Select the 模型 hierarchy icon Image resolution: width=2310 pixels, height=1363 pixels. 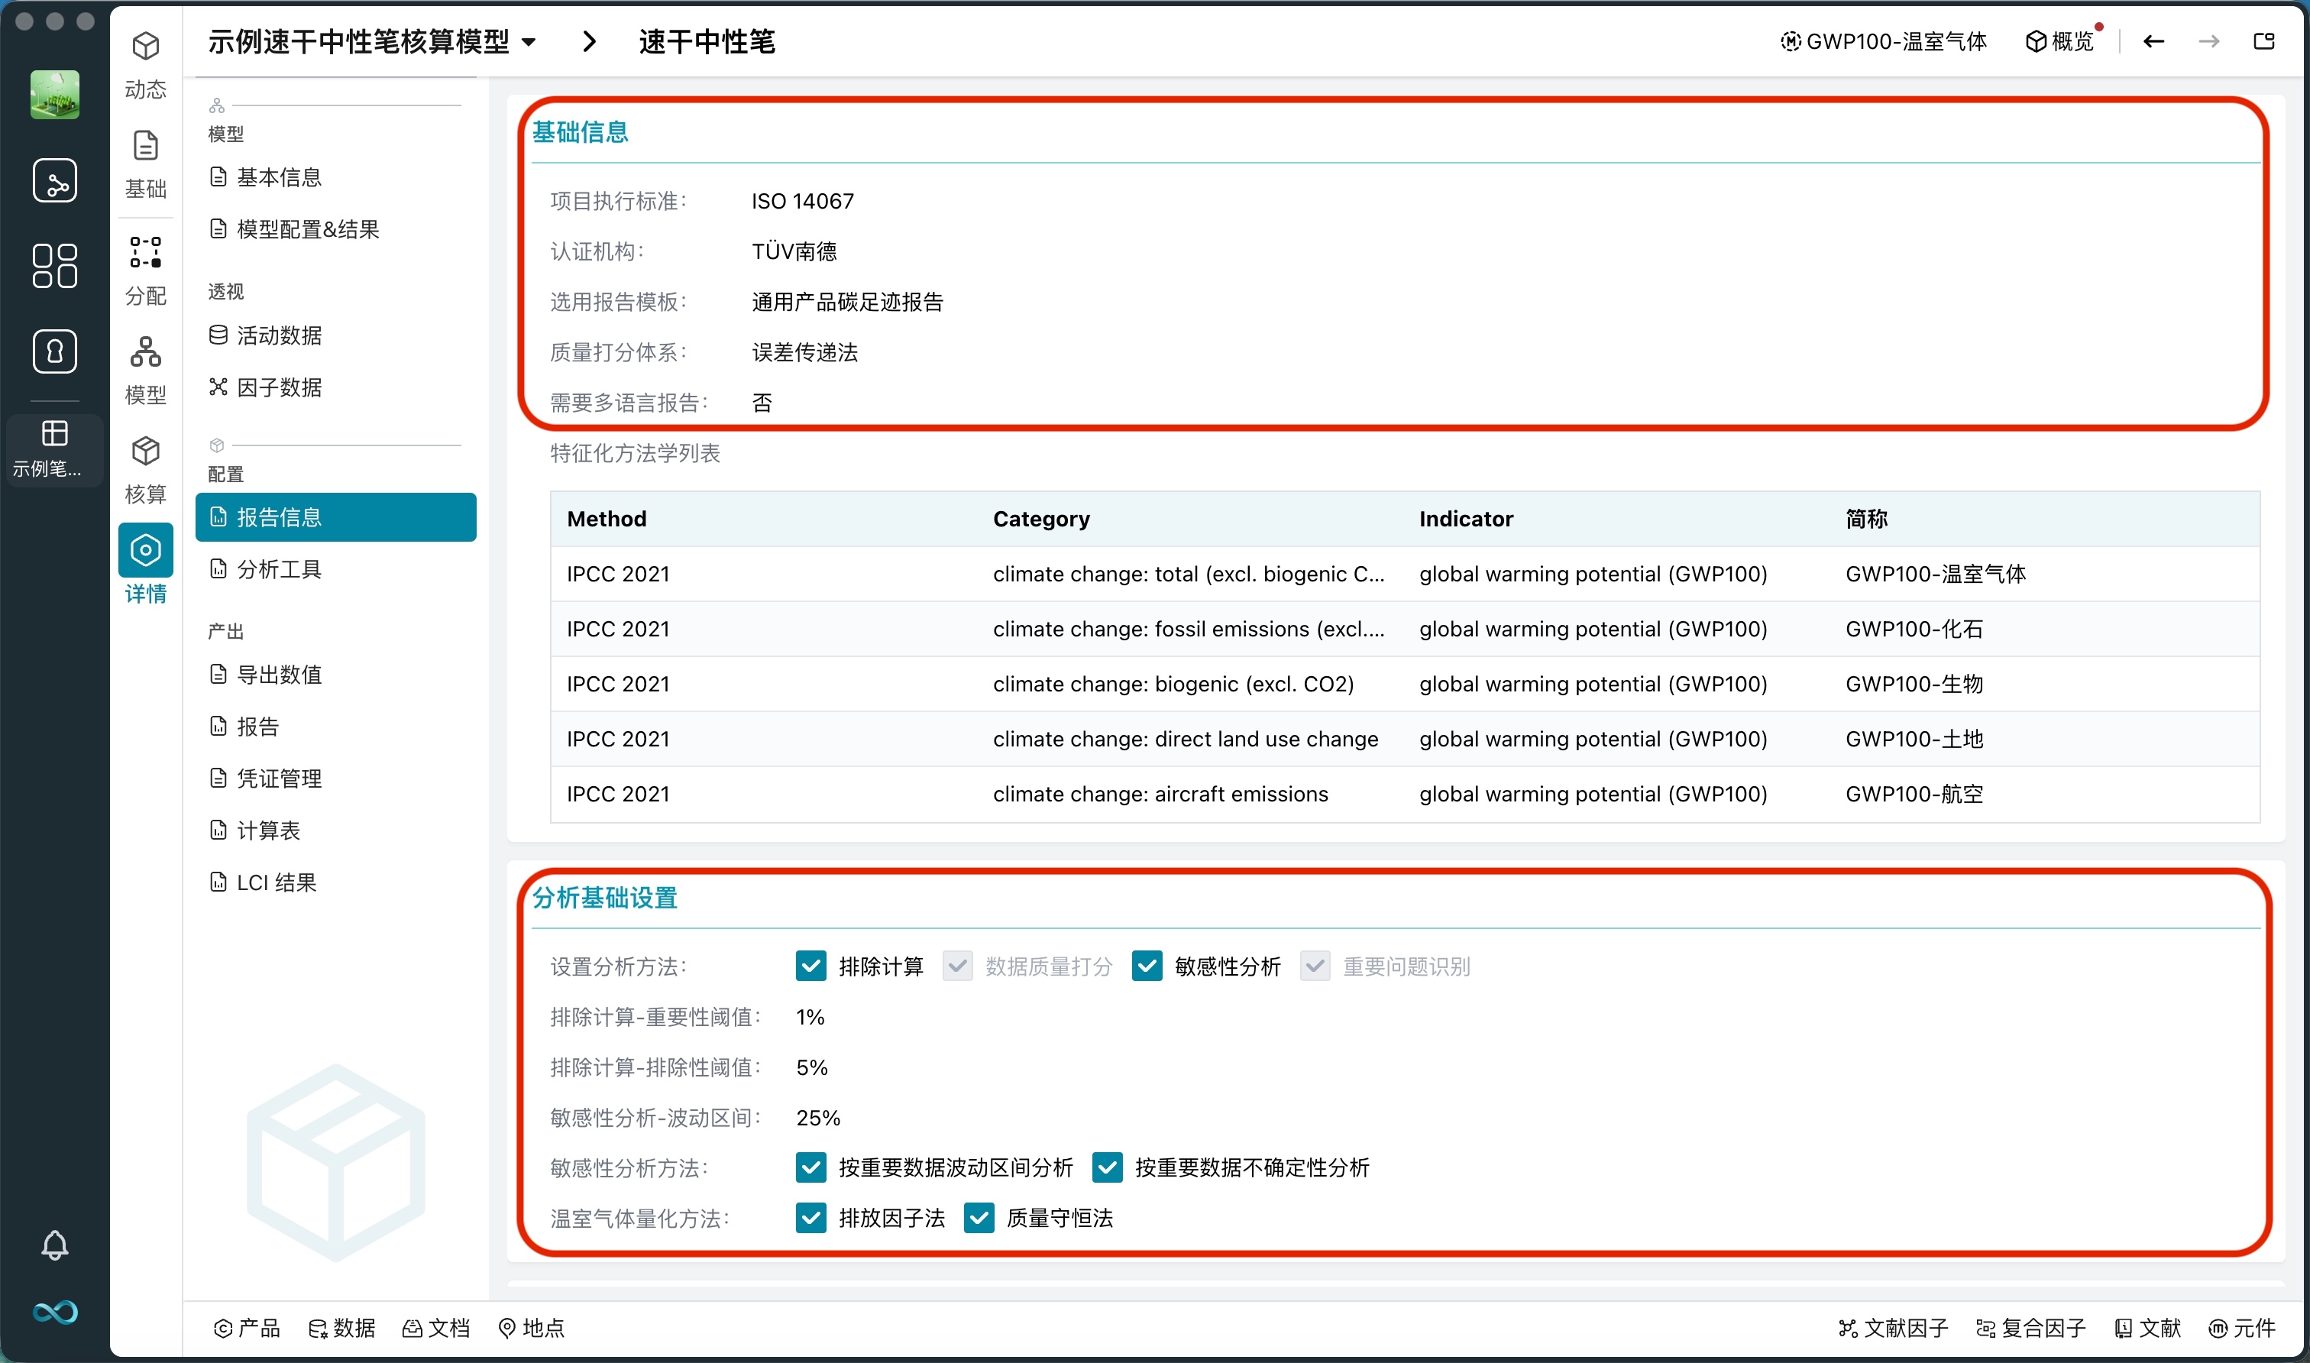145,353
